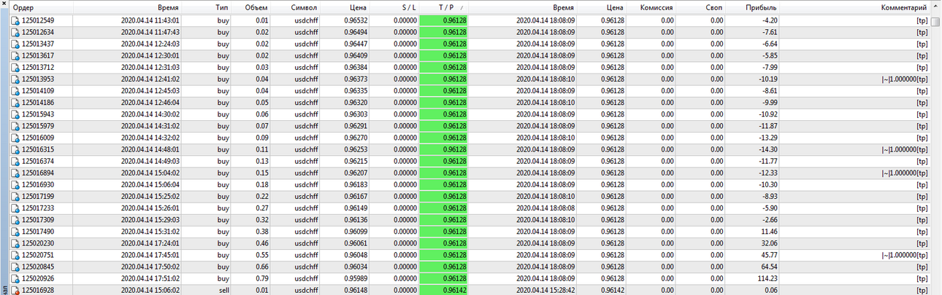Select open price 0.96494

(x=356, y=32)
